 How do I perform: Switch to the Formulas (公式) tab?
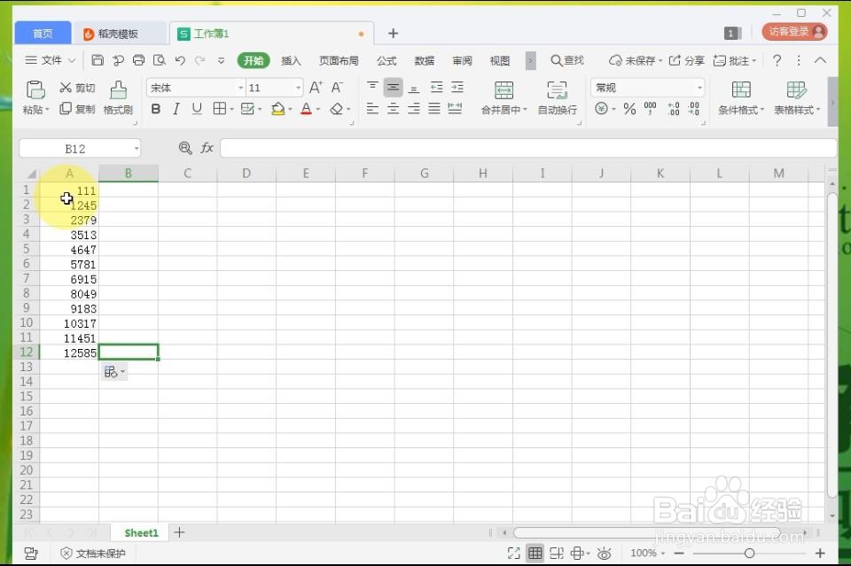[386, 61]
